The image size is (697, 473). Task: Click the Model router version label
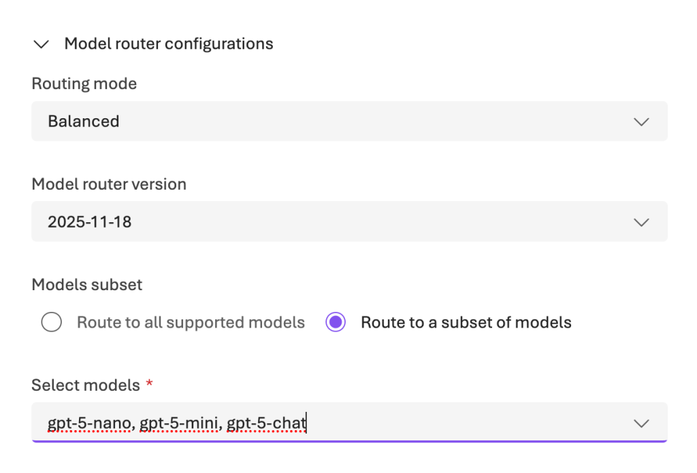point(109,184)
